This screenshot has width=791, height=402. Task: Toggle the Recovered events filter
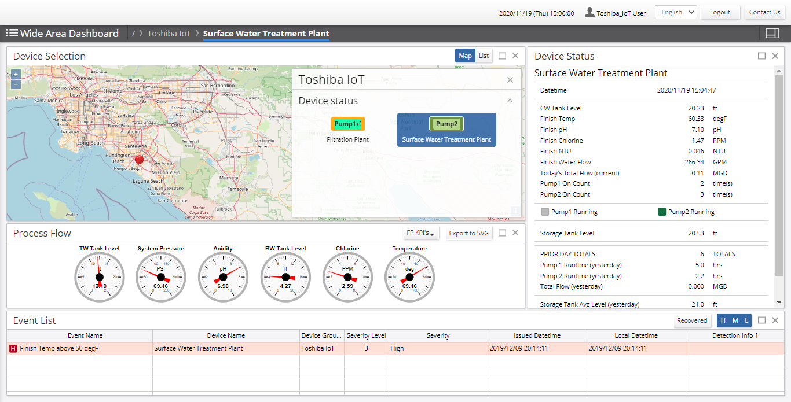coord(692,320)
